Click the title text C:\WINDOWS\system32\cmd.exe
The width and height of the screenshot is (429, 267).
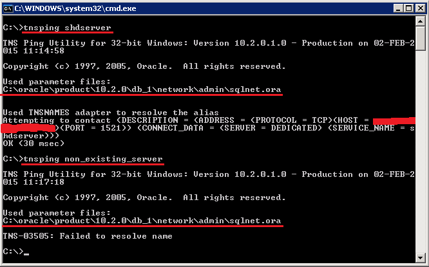[75, 8]
